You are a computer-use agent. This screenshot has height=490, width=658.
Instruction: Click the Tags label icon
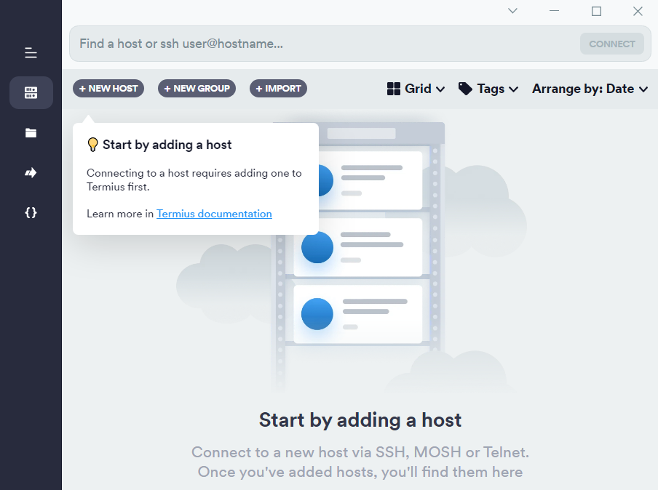point(465,89)
